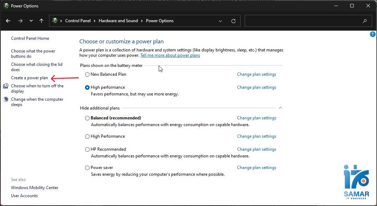Collapse the Hide additional plans section

(280, 108)
